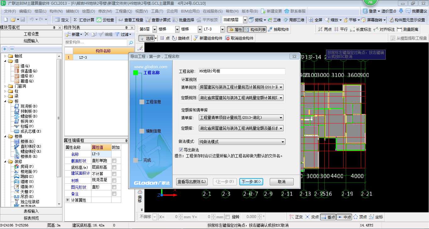Toggle 中点 midpoint snap
Image resolution: width=429 pixels, height=229 pixels.
point(344,217)
